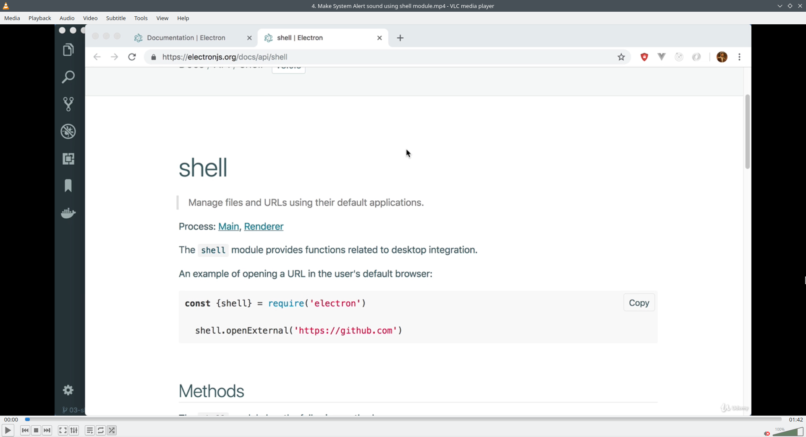The width and height of the screenshot is (806, 437).
Task: Follow the Main process link
Action: coord(228,227)
